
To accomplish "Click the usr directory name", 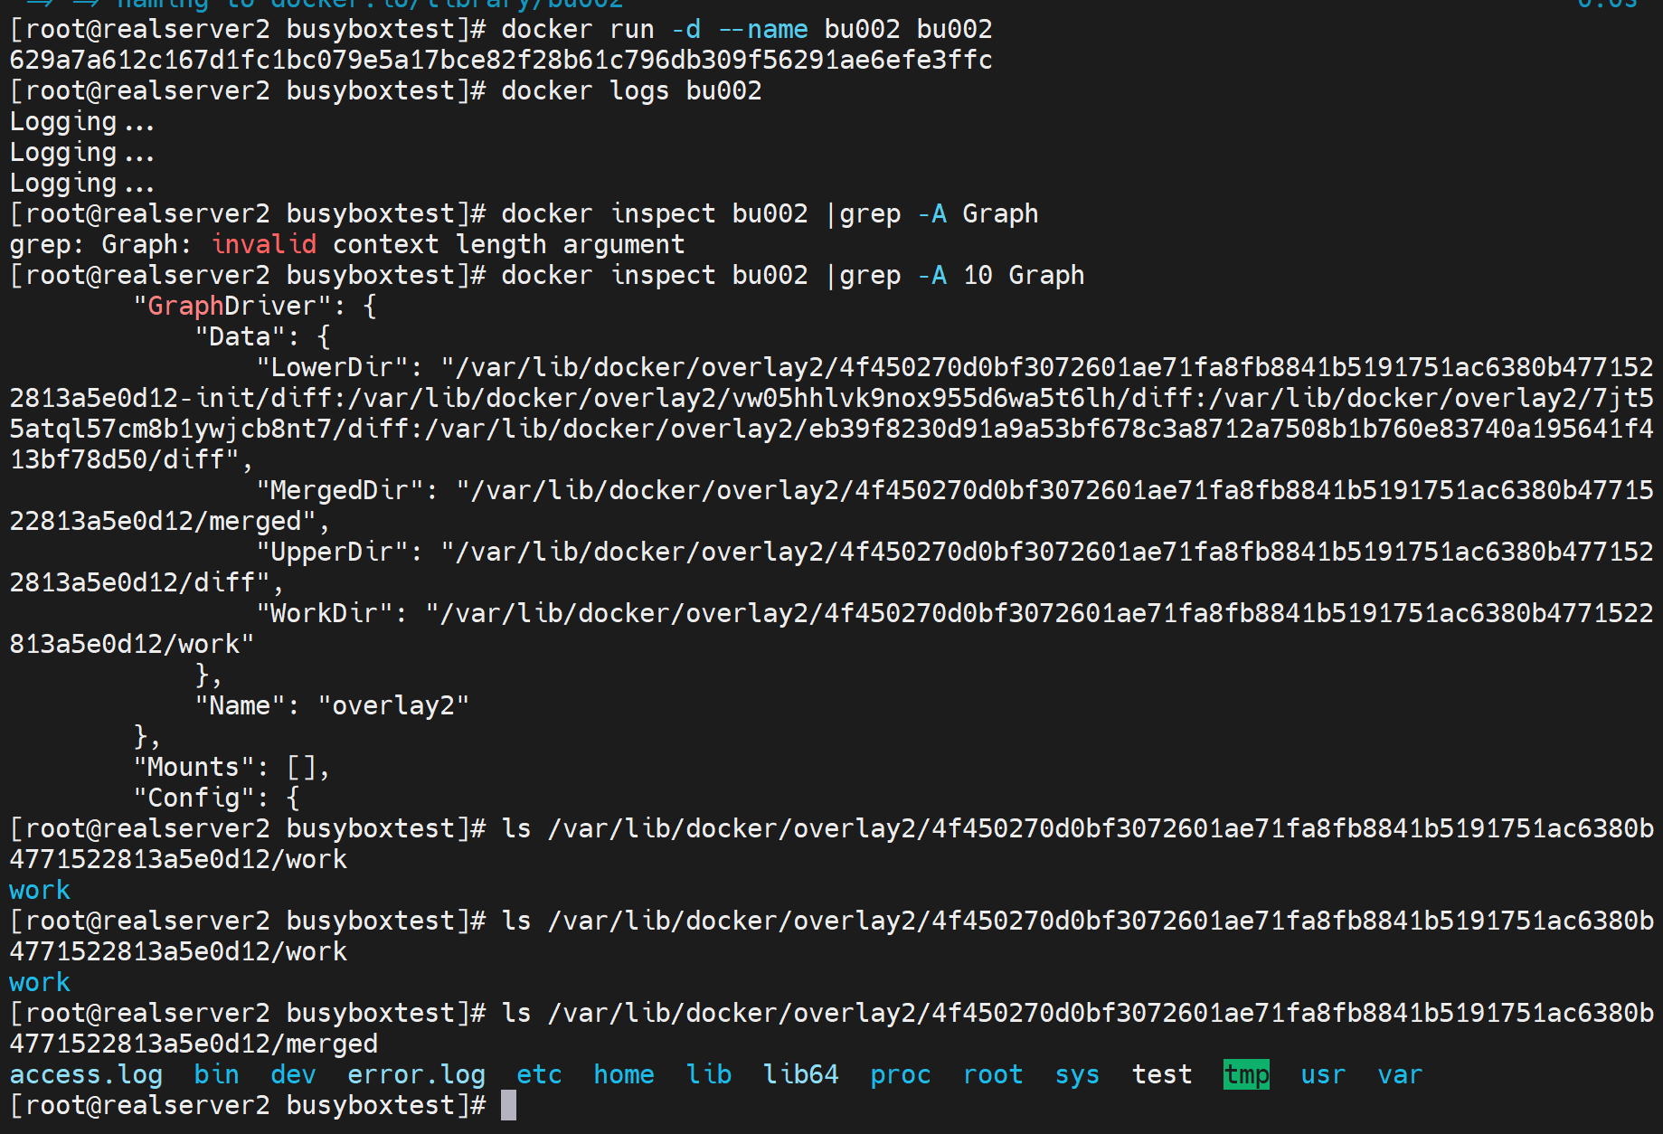I will point(1323,1074).
